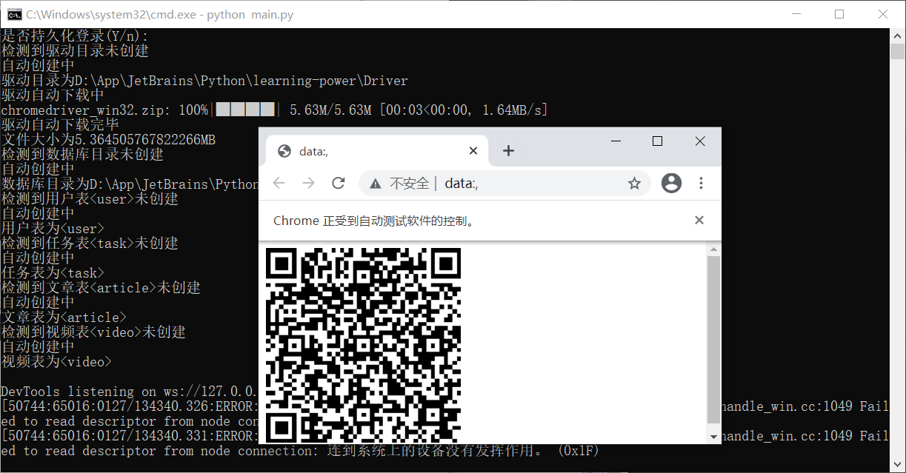Click text 视频表为<video>
The image size is (906, 473).
click(x=56, y=361)
